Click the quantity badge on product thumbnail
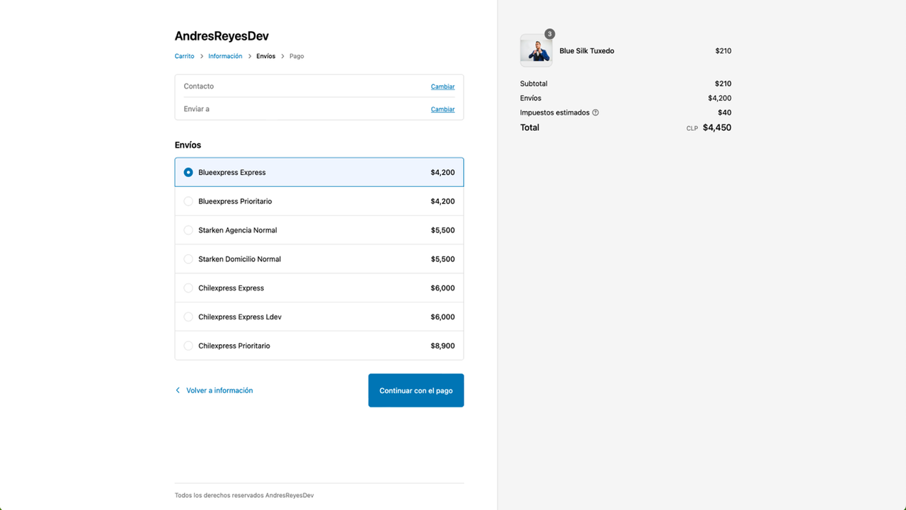 pos(550,34)
